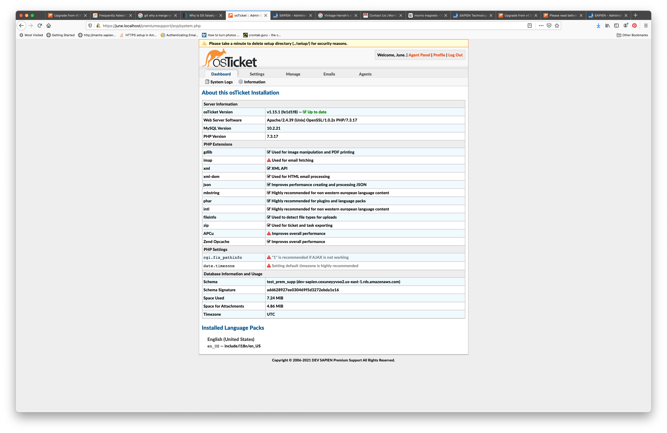
Task: Log out of osTicket
Action: pos(455,55)
